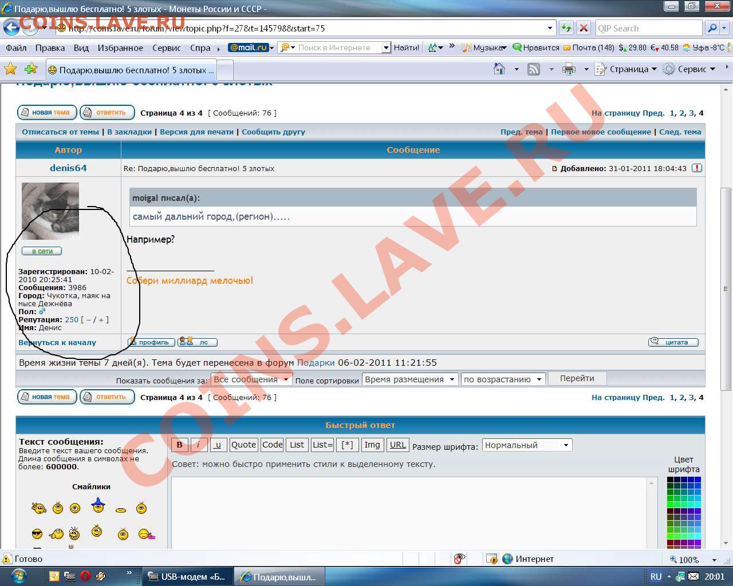733x586 pixels.
Task: Click the sunglasses smiley
Action: 37,534
